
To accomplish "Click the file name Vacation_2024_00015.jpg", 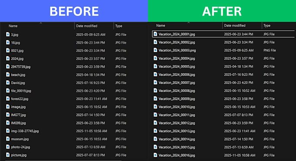I will (177, 147).
